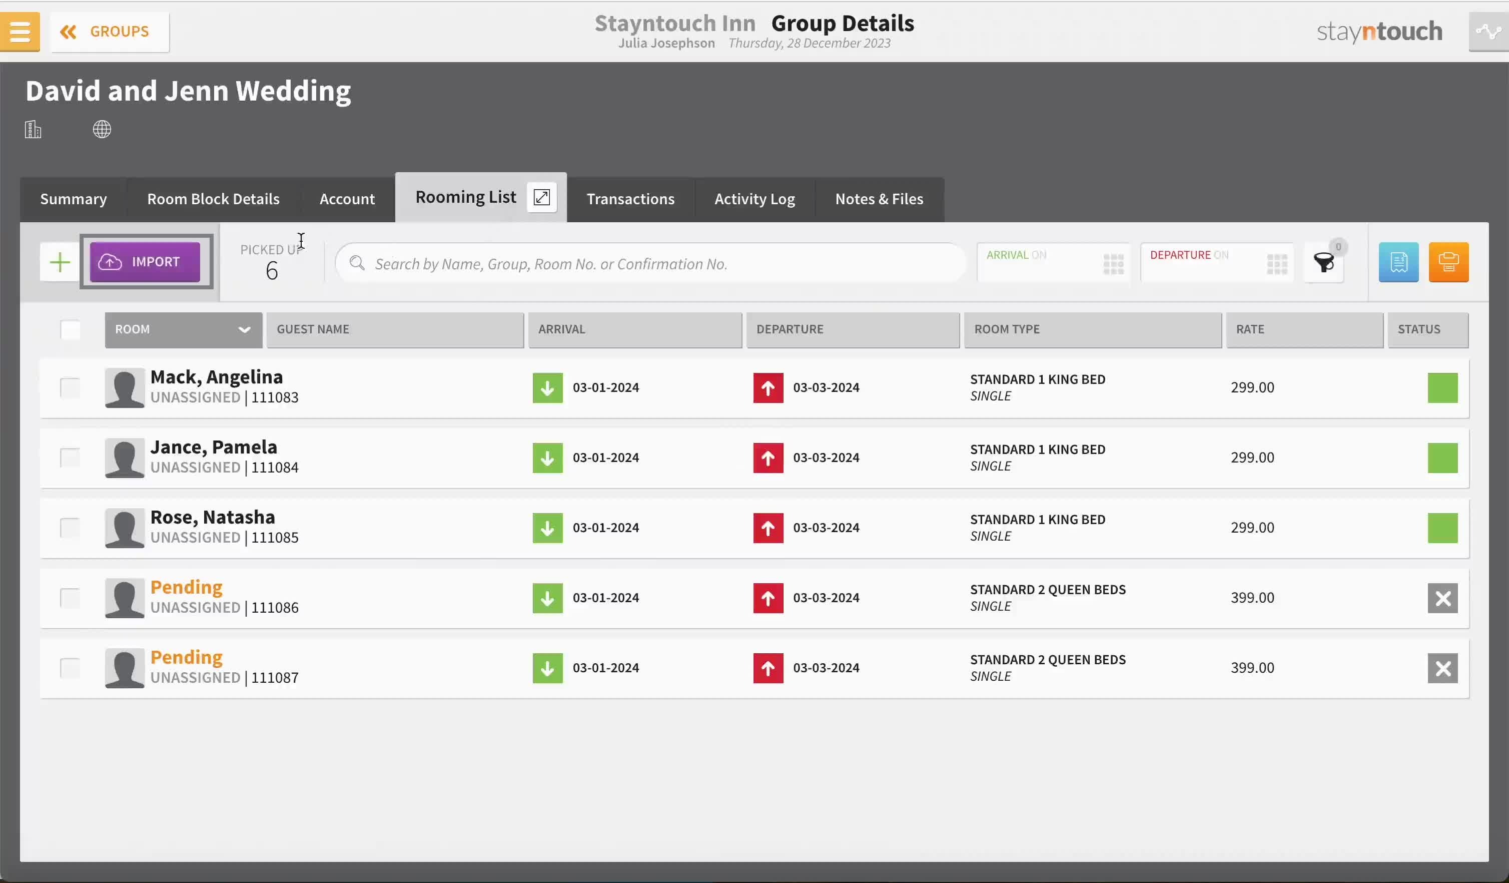Check the box for Jance, Pamela

click(70, 458)
